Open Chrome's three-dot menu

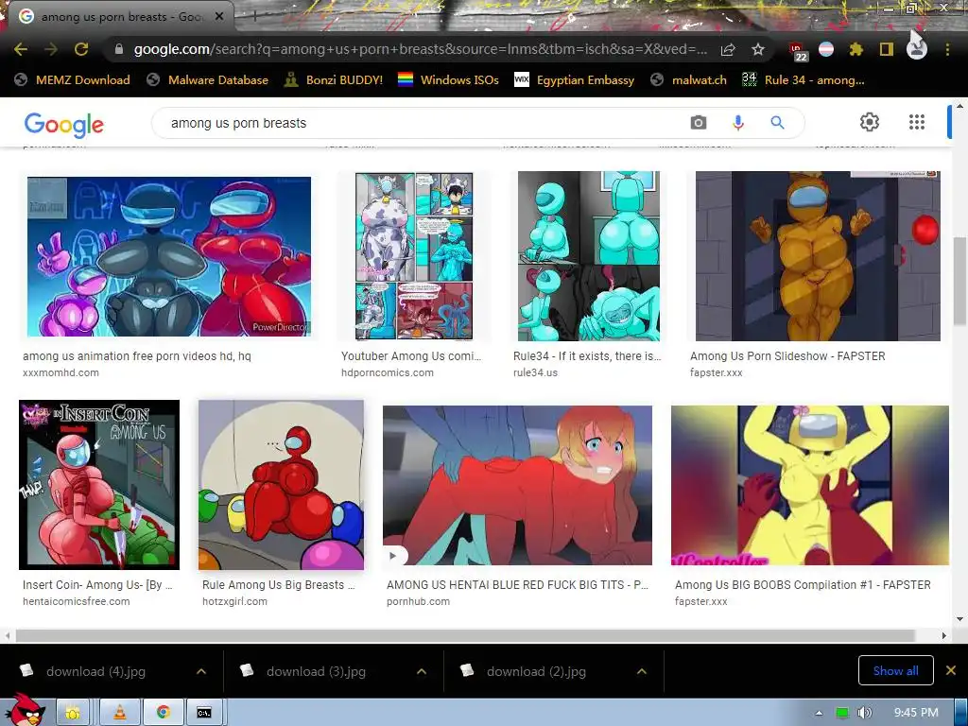(x=947, y=49)
